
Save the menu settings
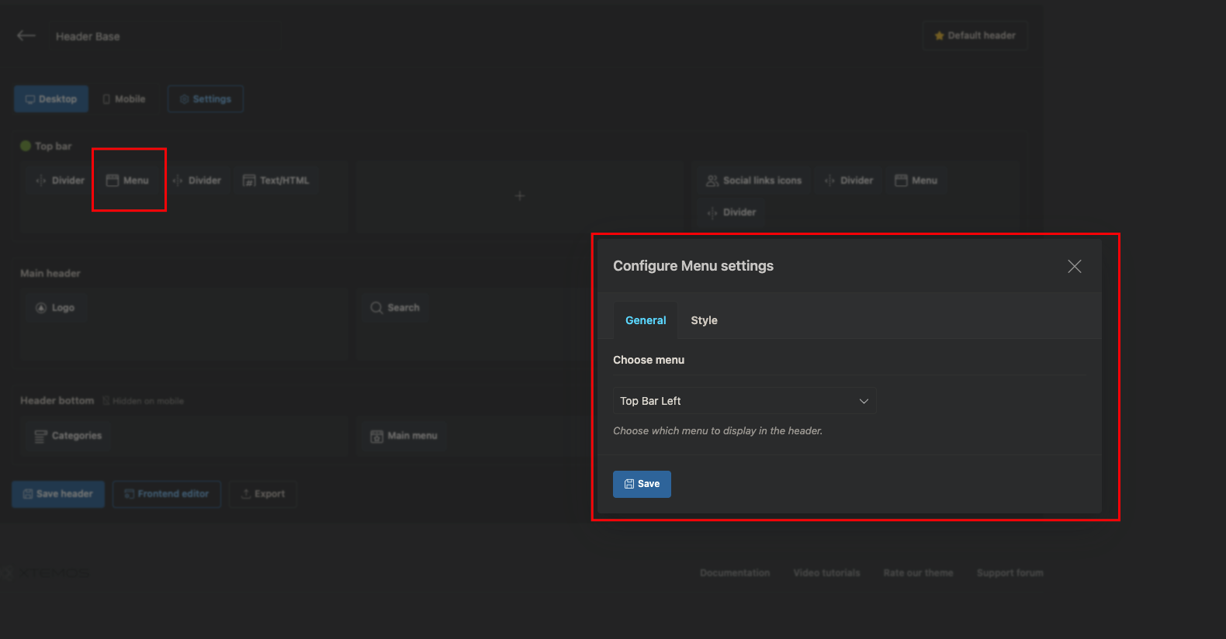(642, 484)
